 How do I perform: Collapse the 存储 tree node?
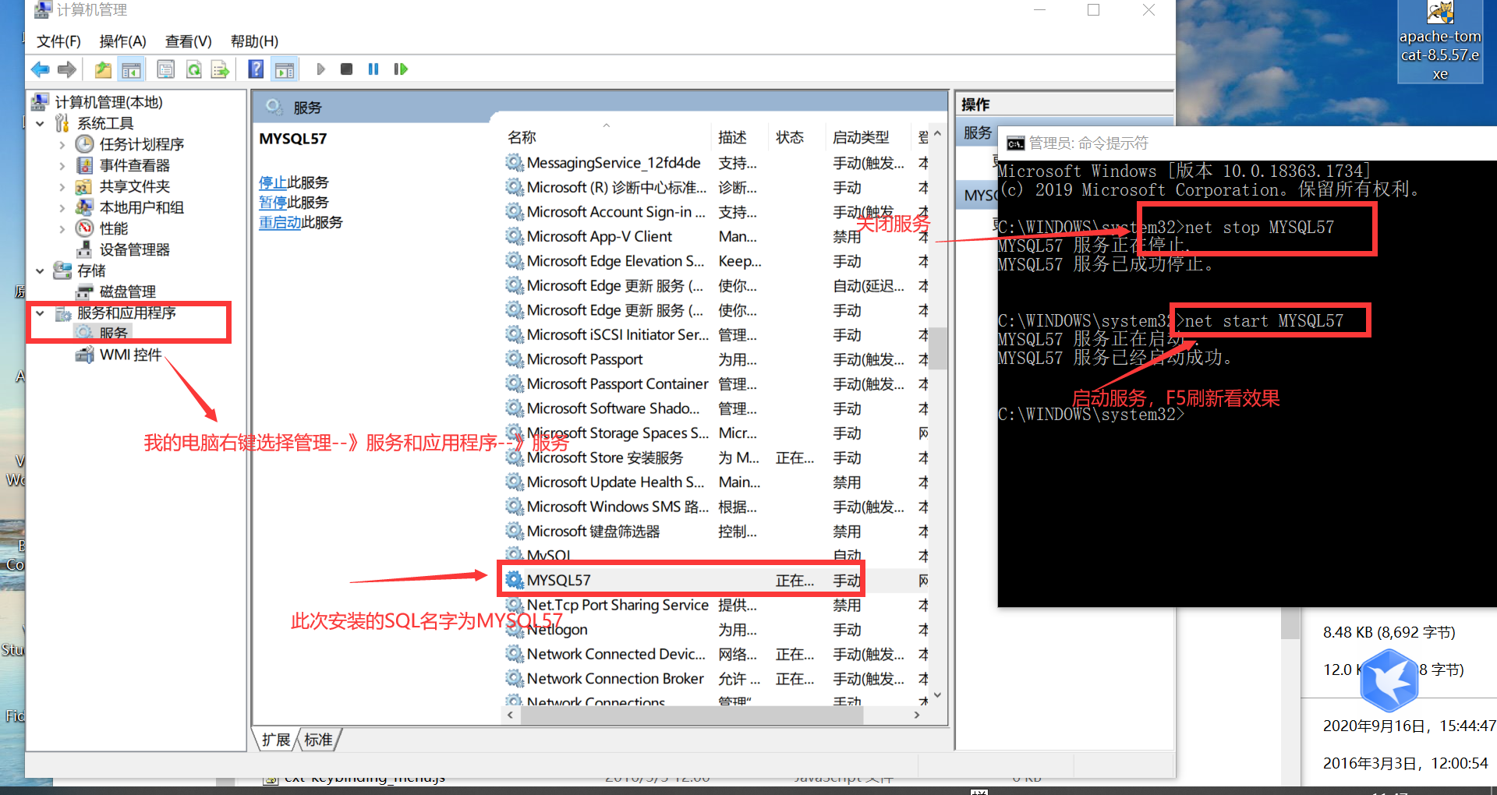(x=40, y=270)
